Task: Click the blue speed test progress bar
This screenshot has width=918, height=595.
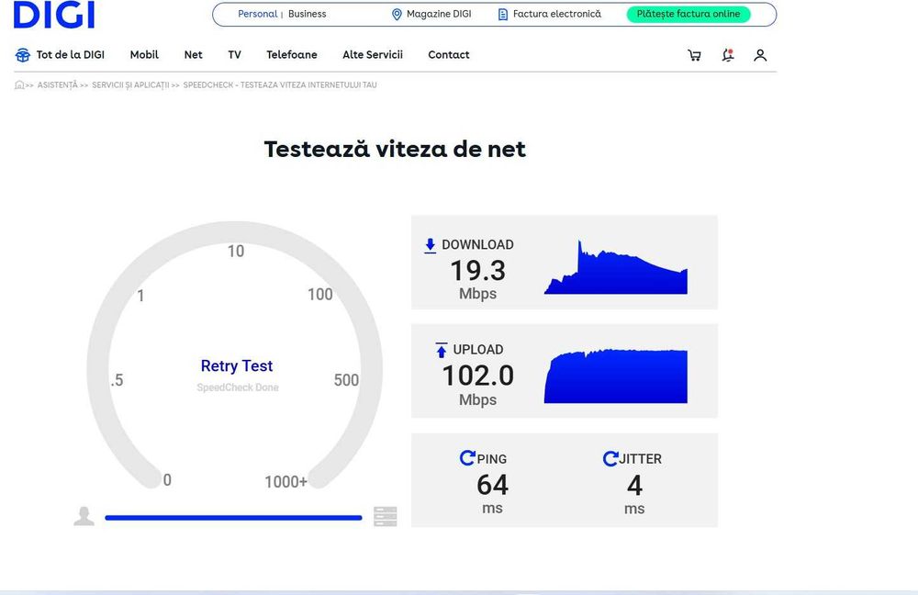Action: (233, 518)
